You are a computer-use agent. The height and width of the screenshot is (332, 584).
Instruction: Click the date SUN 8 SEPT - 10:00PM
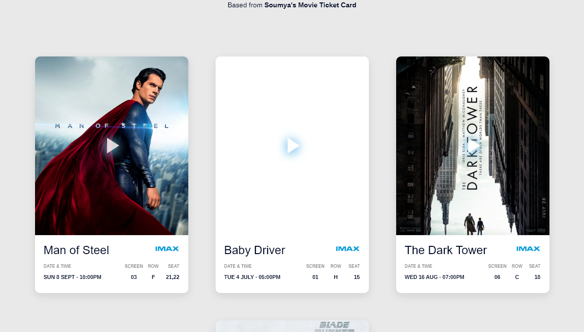(x=73, y=277)
